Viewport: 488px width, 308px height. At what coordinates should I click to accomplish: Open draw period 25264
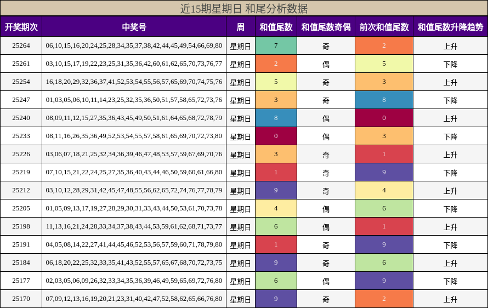tap(21, 45)
